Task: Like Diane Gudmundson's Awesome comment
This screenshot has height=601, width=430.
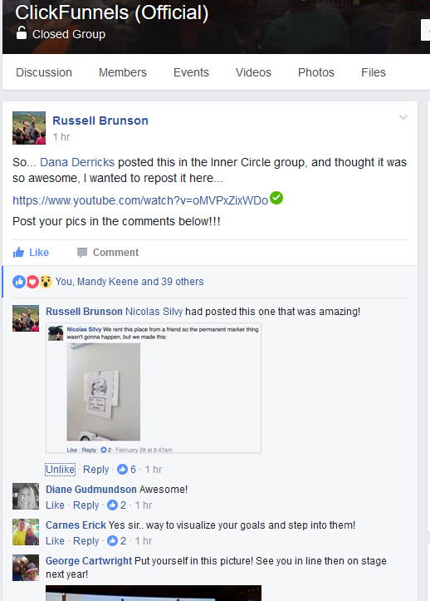Action: 55,505
